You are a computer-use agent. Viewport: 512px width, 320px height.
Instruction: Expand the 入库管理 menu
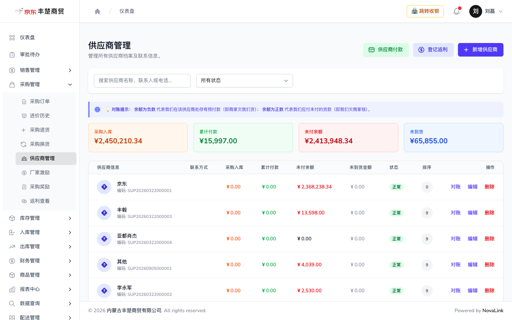pos(40,233)
